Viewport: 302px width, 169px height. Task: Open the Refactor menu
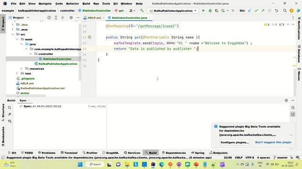pyautogui.click(x=72, y=4)
